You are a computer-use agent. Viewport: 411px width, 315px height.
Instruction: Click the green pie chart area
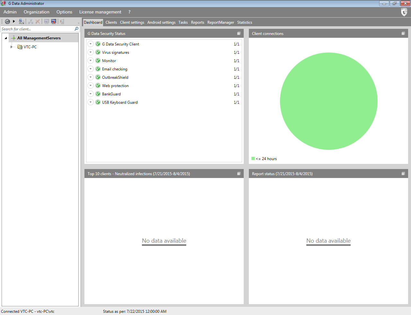(x=328, y=101)
